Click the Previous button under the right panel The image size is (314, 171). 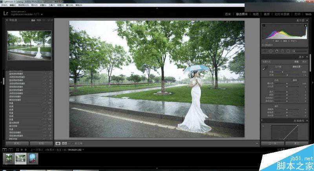[x=272, y=144]
